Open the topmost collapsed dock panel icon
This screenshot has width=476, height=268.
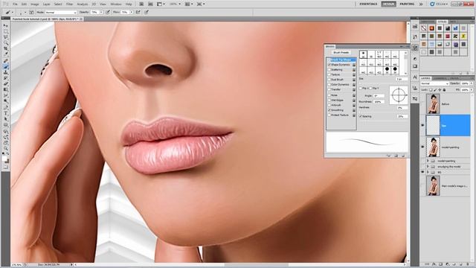pos(415,27)
